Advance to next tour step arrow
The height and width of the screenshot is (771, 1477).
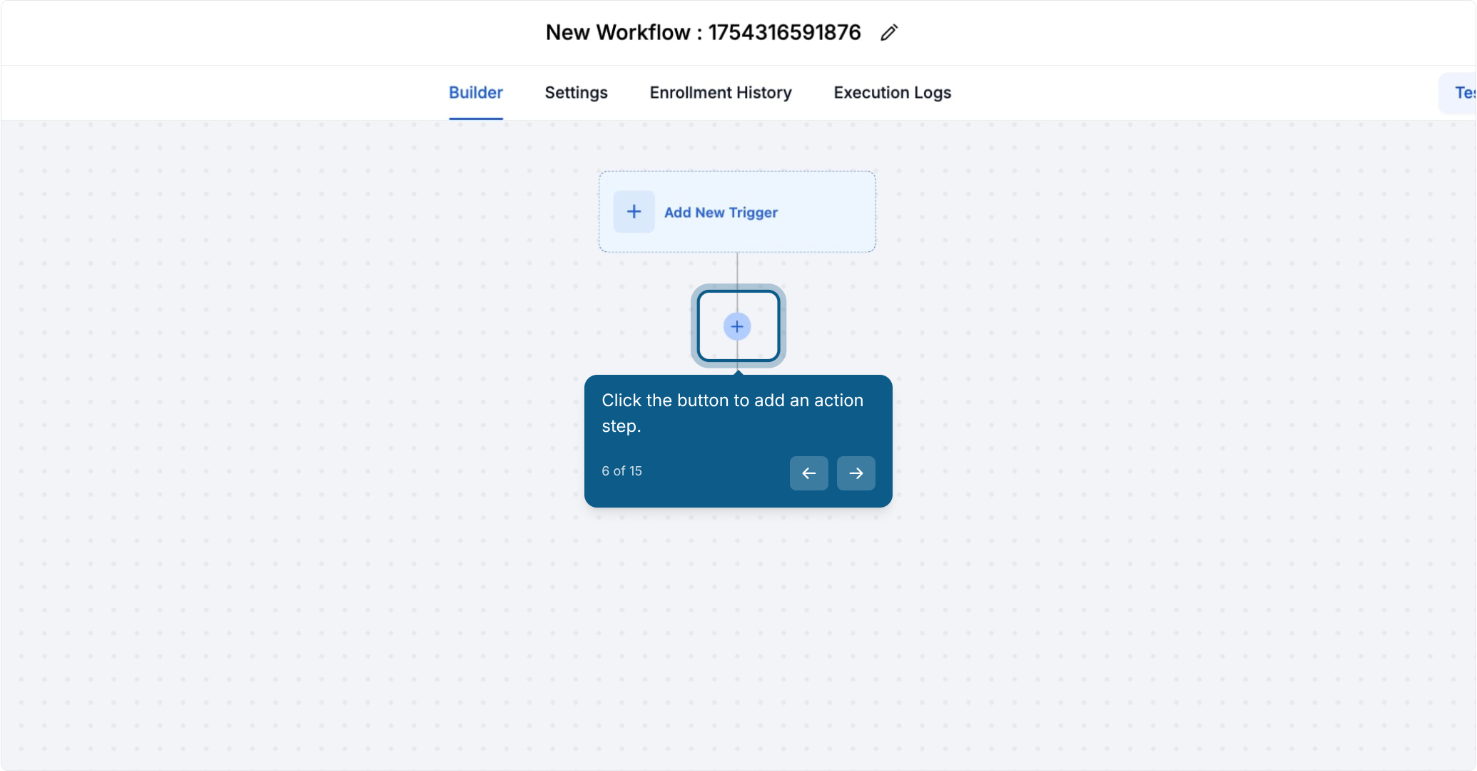click(856, 473)
